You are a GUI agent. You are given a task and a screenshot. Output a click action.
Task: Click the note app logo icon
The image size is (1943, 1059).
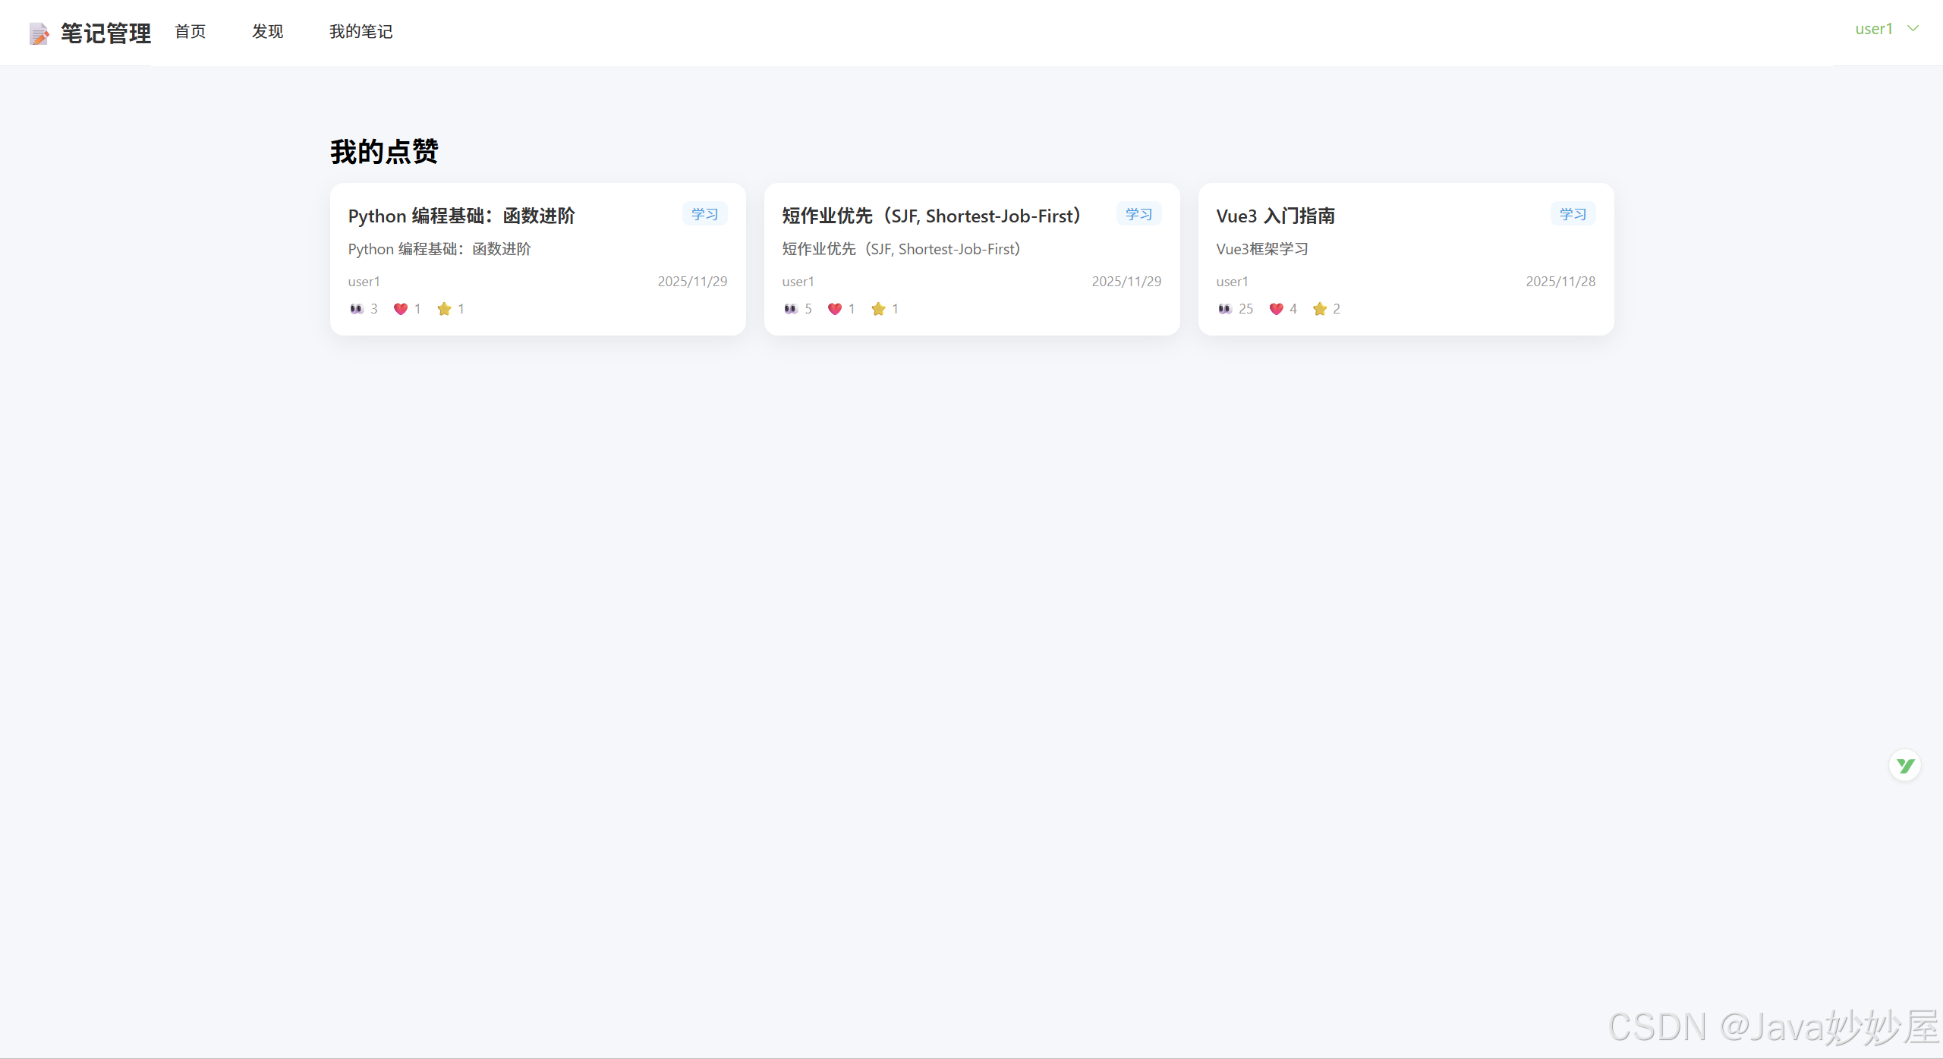pyautogui.click(x=39, y=33)
